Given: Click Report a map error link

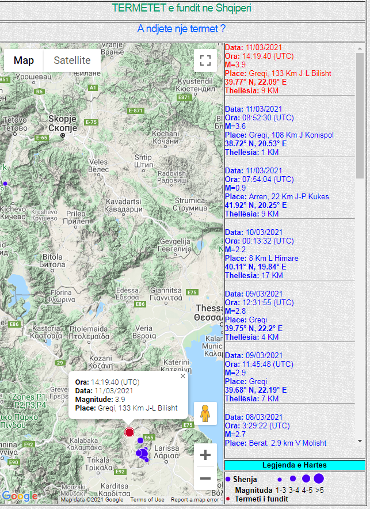Looking at the screenshot, I should click(x=194, y=500).
